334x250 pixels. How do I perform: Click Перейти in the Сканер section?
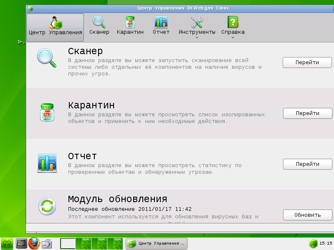[307, 62]
